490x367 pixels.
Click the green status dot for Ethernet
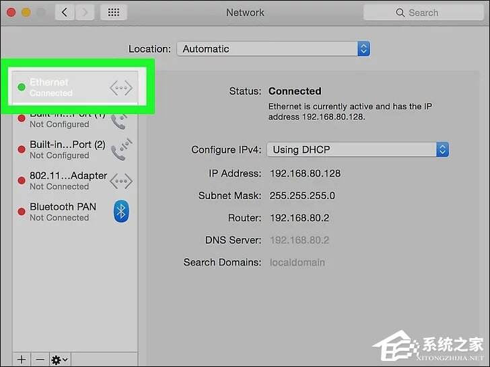coord(22,87)
